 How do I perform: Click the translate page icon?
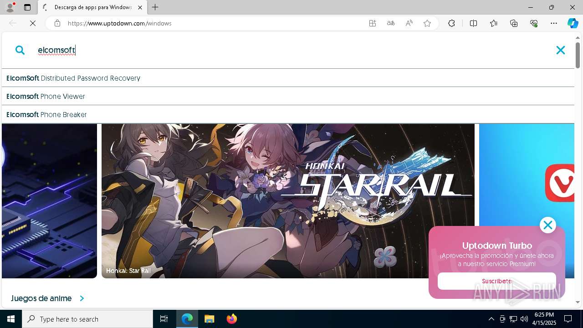(x=391, y=23)
